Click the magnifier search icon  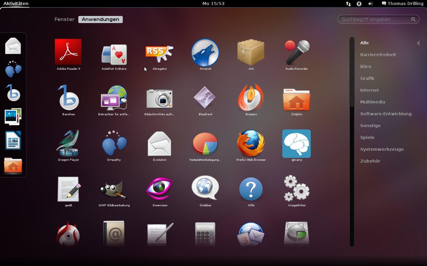[413, 20]
